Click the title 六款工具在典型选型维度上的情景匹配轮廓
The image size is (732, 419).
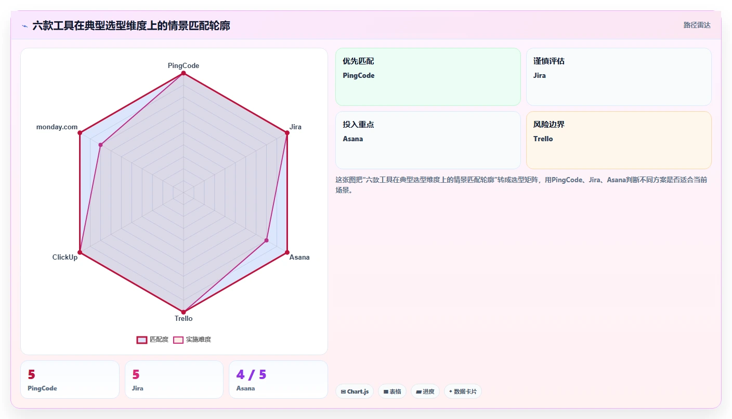131,25
